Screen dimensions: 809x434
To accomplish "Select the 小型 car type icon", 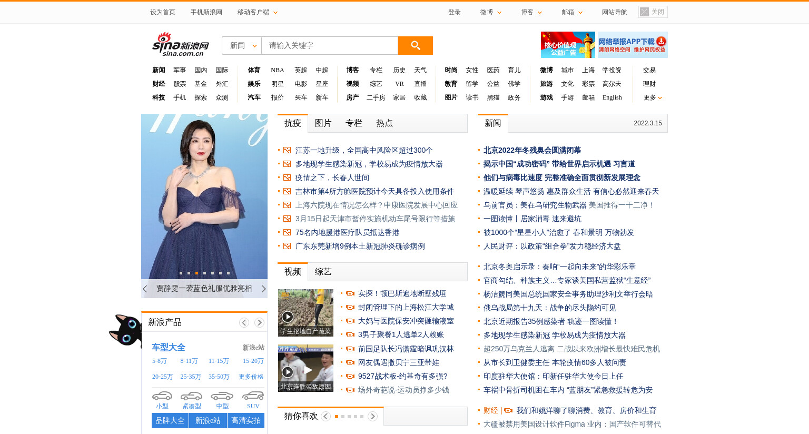I will (x=162, y=396).
